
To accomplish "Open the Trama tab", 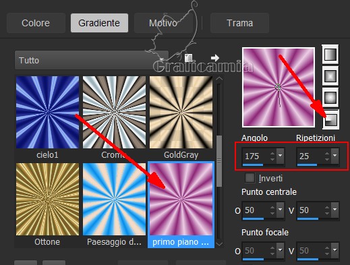I will tap(239, 23).
